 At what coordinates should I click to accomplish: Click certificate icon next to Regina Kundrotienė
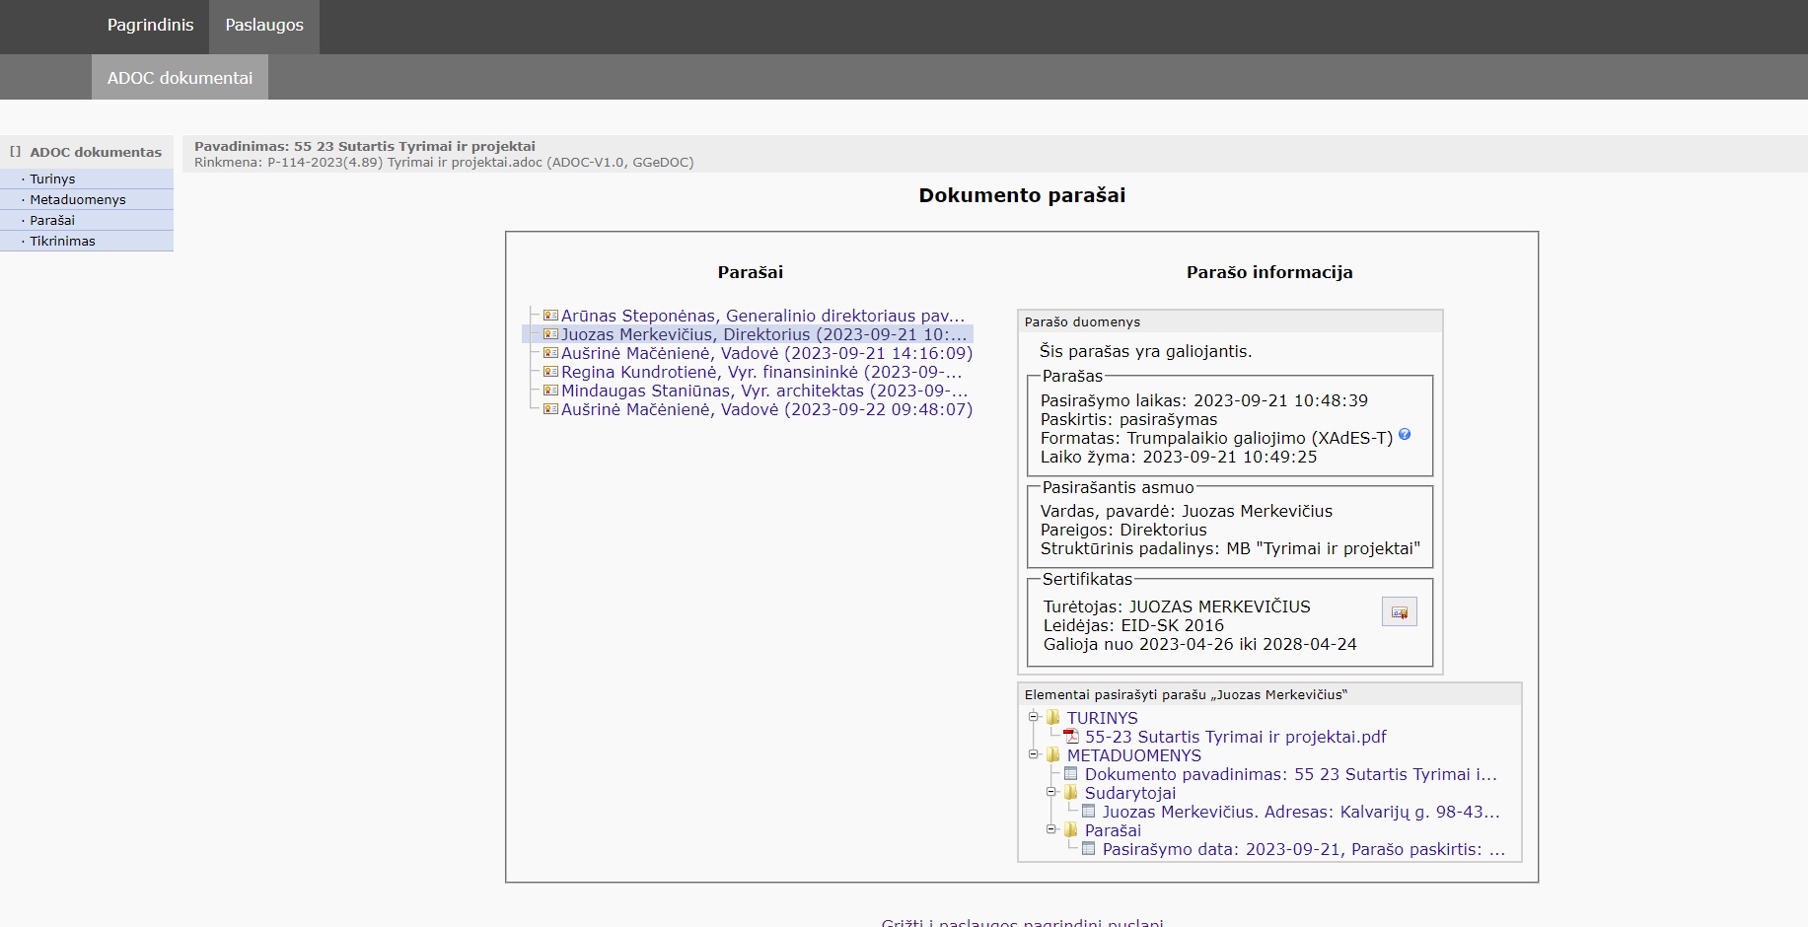550,372
